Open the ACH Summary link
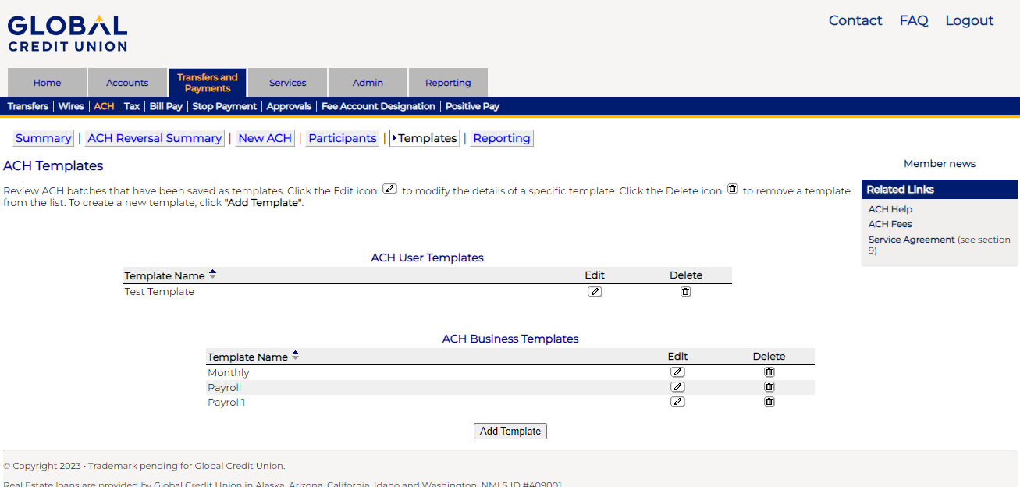 coord(44,138)
